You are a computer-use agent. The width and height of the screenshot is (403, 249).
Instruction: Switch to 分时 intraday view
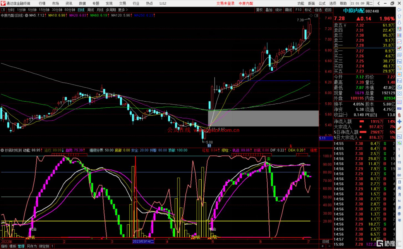coord(11,10)
